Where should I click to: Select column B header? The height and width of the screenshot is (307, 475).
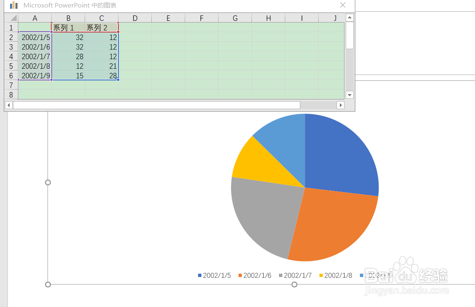68,18
